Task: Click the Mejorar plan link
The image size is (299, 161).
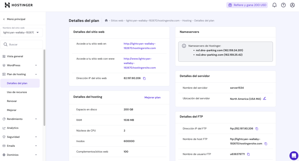Action: [152, 97]
